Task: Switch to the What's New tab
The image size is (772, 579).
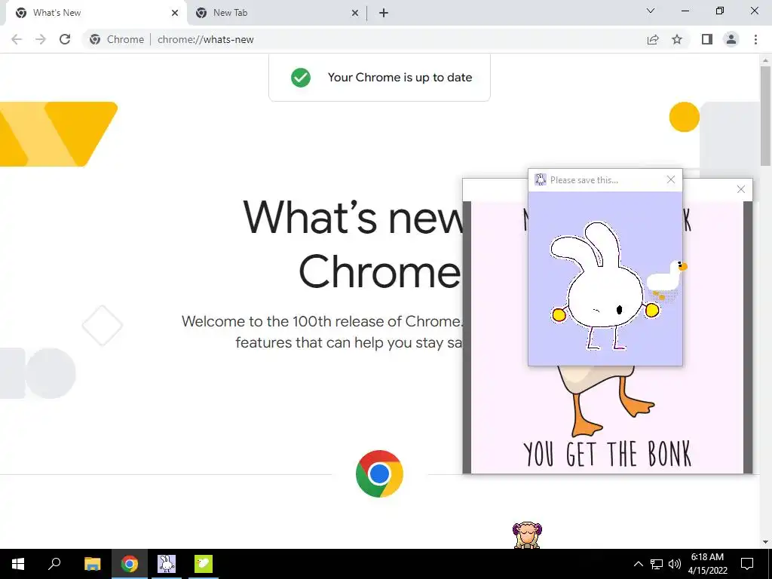Action: tap(96, 13)
